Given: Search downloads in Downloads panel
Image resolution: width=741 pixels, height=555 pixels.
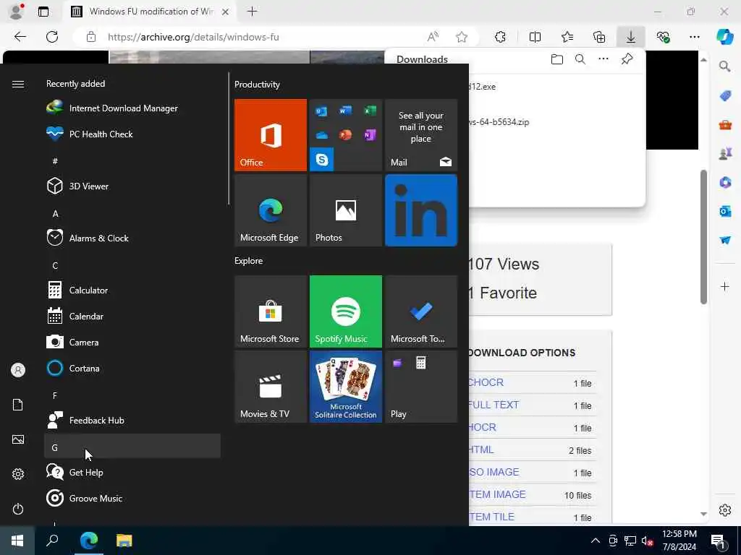Looking at the screenshot, I should [x=580, y=59].
